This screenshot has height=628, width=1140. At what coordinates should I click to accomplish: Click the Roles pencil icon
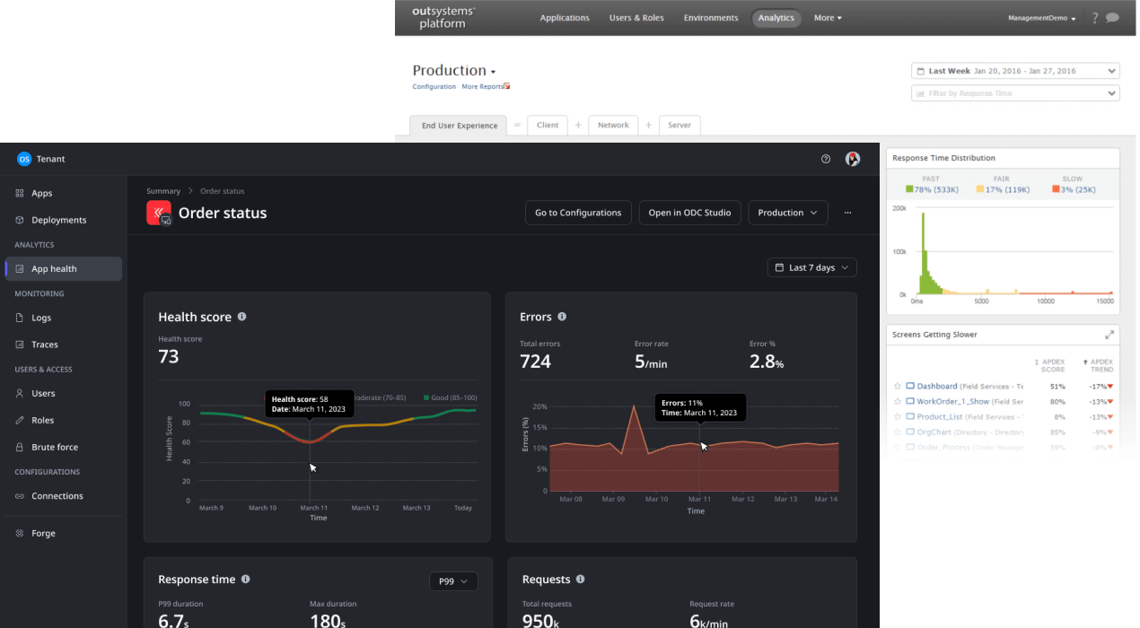coord(21,420)
